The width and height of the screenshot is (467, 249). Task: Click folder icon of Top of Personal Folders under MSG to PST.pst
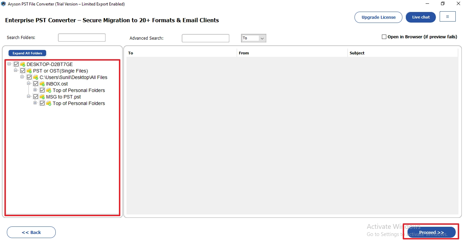[x=49, y=103]
